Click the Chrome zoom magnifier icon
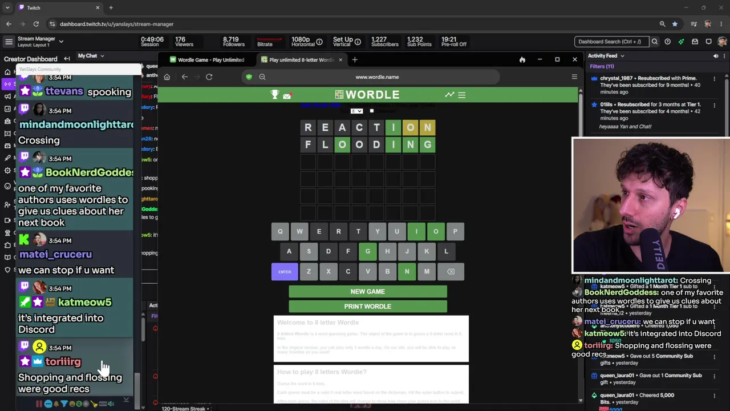730x411 pixels. [x=662, y=24]
